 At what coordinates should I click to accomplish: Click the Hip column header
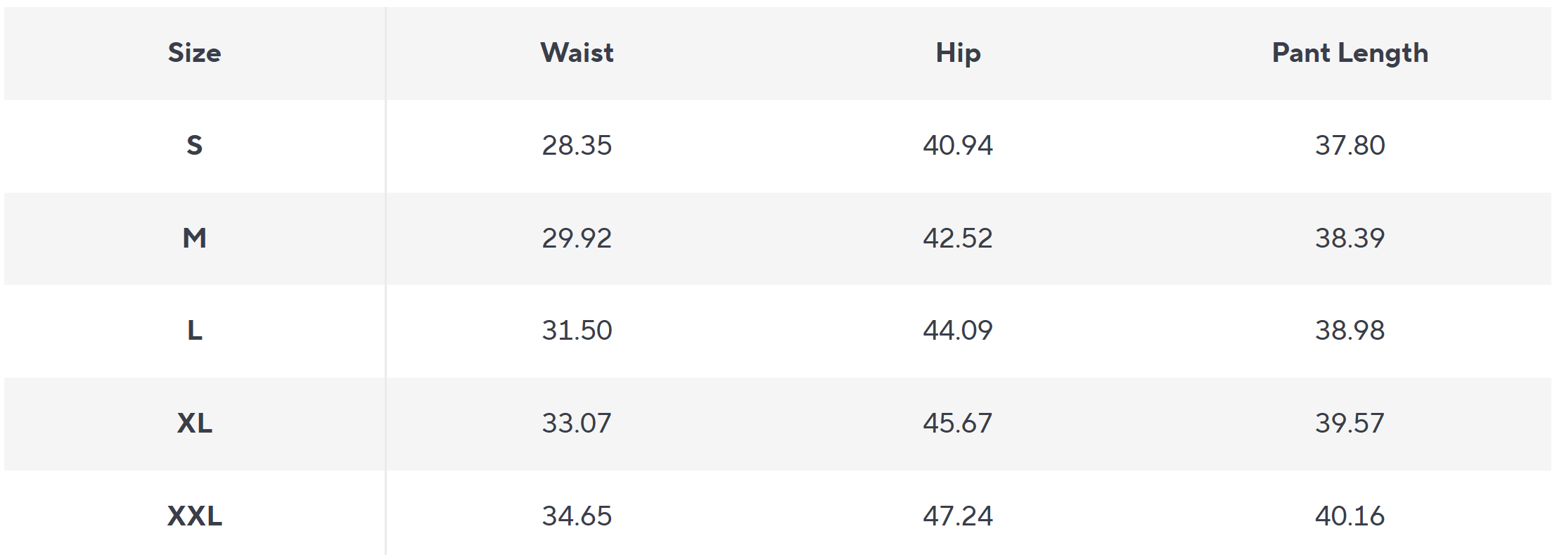point(958,53)
